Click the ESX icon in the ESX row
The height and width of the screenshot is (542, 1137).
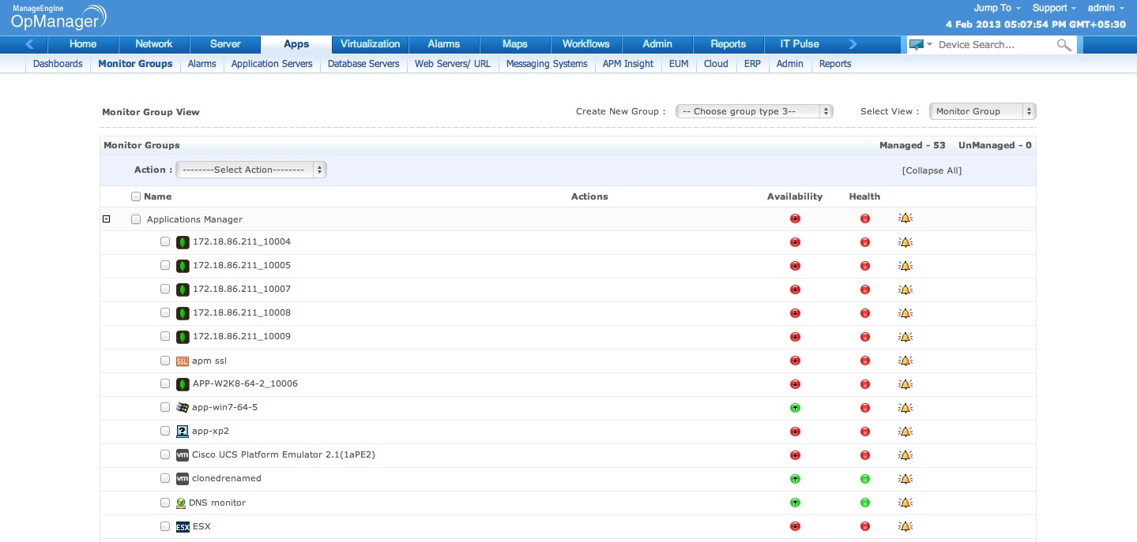(x=183, y=526)
